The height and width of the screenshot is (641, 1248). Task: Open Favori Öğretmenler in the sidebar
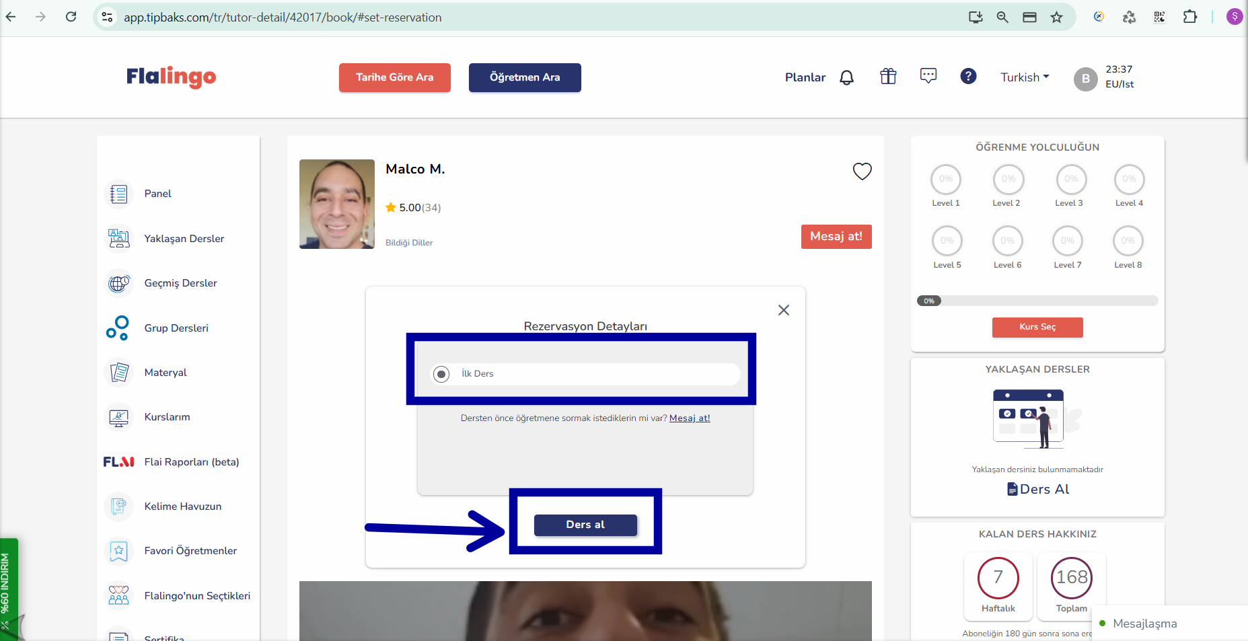(x=190, y=551)
